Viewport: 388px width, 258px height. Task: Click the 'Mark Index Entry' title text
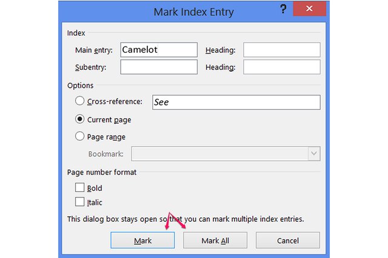point(194,12)
